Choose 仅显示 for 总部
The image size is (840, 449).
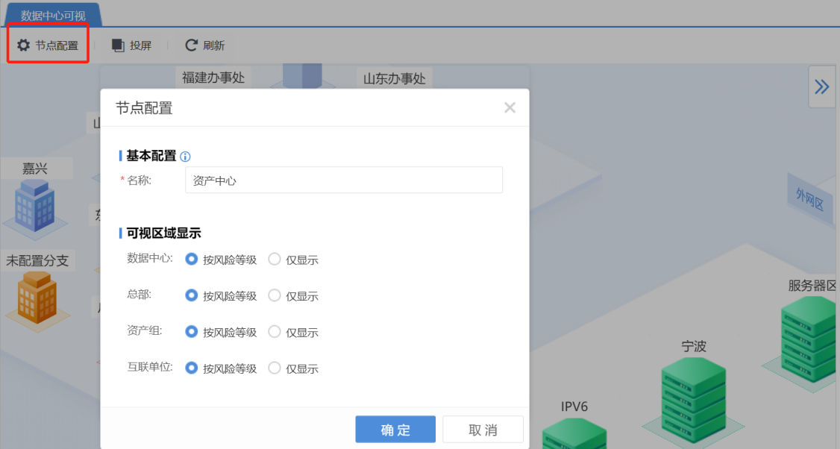click(x=275, y=296)
